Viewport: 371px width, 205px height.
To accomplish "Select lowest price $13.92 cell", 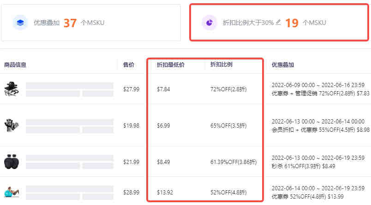I will point(165,192).
